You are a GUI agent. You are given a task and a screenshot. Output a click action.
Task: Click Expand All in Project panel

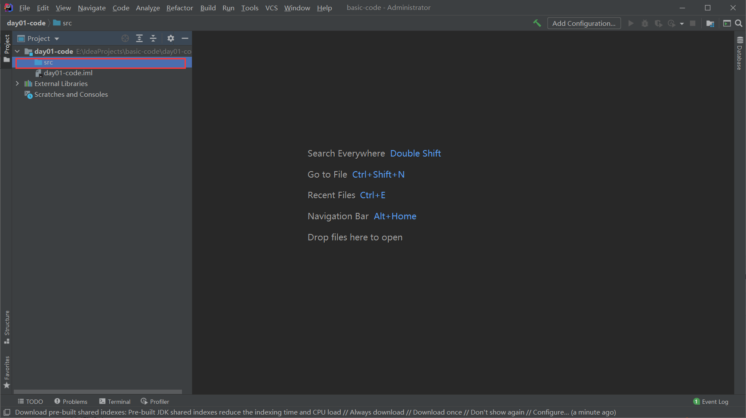pyautogui.click(x=139, y=38)
